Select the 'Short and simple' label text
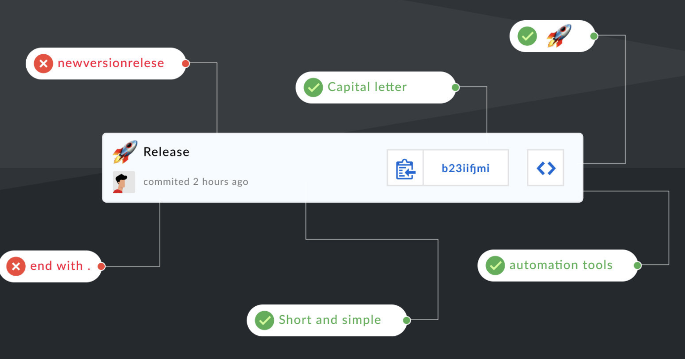The width and height of the screenshot is (685, 359). coord(330,320)
